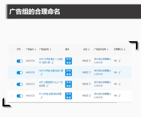Open ad group PC-文字链-全国-娱乐频道 link
Image resolution: width=141 pixels, height=117 pixels.
coord(50,94)
